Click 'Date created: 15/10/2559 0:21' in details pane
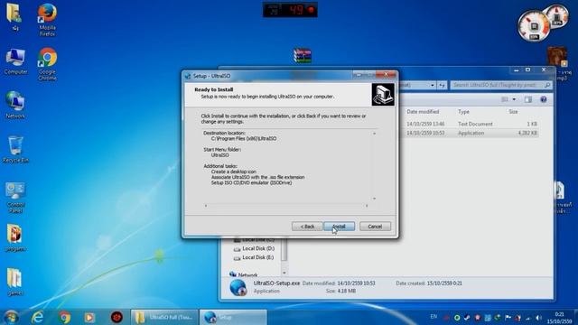This screenshot has height=325, width=578. [429, 283]
